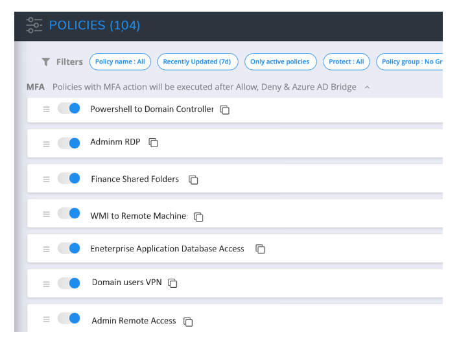Copy the Powershell to Domain Controller policy
The image size is (459, 348).
225,110
